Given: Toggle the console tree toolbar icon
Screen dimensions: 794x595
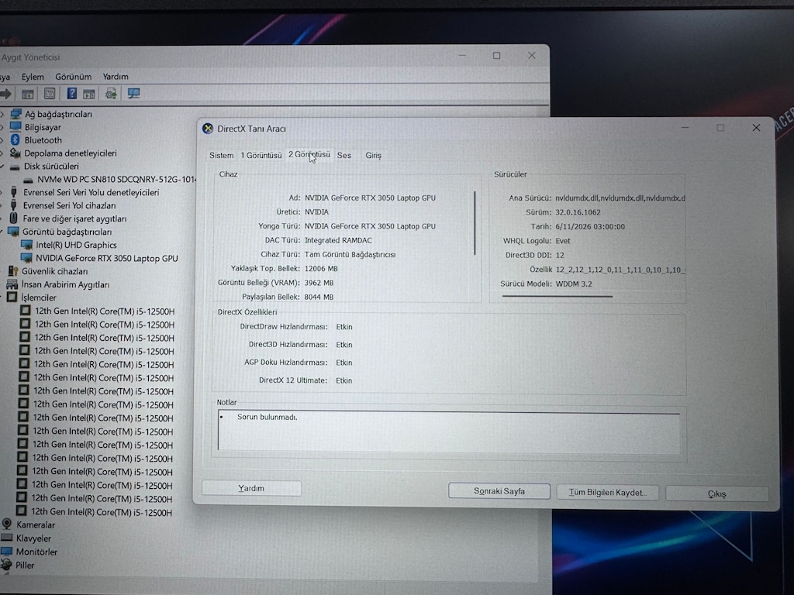Looking at the screenshot, I should click(x=27, y=94).
